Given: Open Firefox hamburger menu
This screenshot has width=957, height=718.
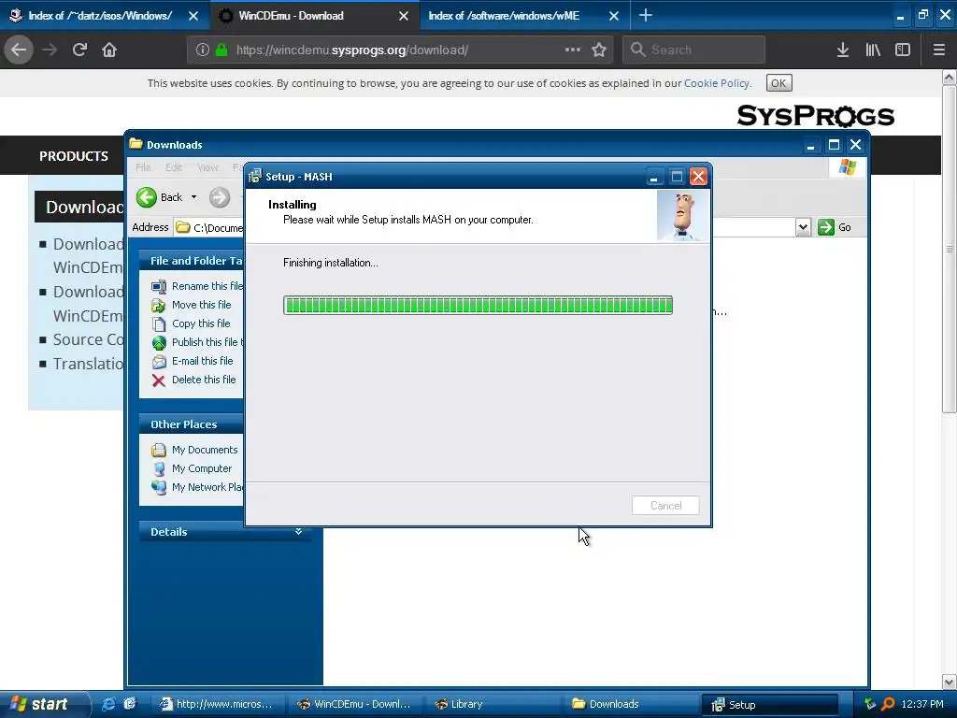Looking at the screenshot, I should (x=938, y=50).
